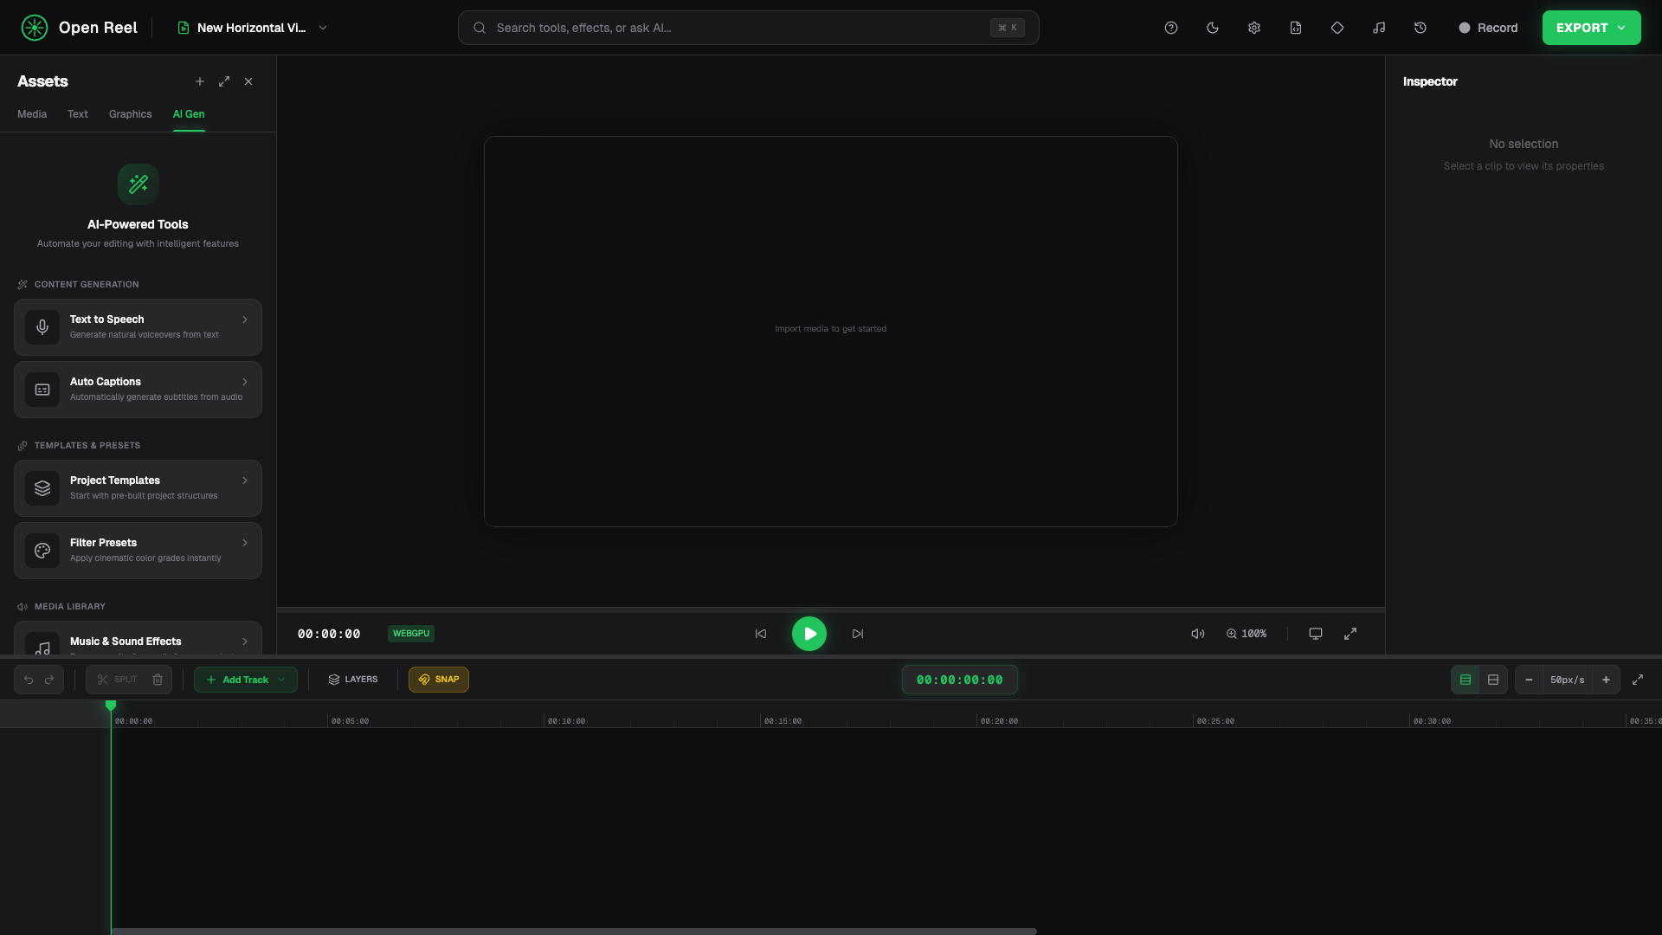Click the green timeline timecode display
1662x935 pixels.
pyautogui.click(x=959, y=680)
